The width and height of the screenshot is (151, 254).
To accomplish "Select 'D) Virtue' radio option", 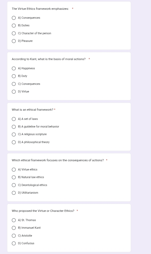I will [14, 92].
